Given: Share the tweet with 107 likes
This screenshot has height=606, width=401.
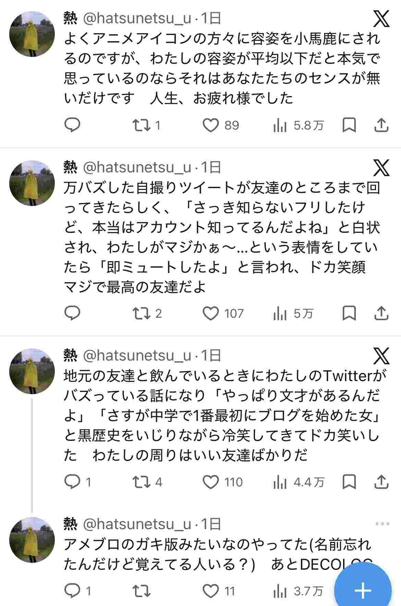Looking at the screenshot, I should coord(381,313).
